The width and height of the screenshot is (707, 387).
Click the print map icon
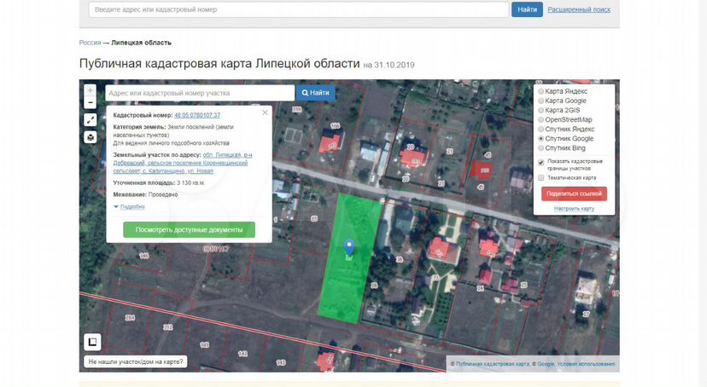91,137
